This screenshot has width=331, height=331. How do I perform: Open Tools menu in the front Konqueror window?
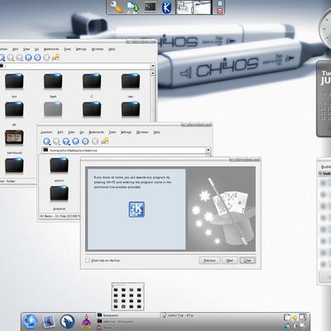click(113, 132)
